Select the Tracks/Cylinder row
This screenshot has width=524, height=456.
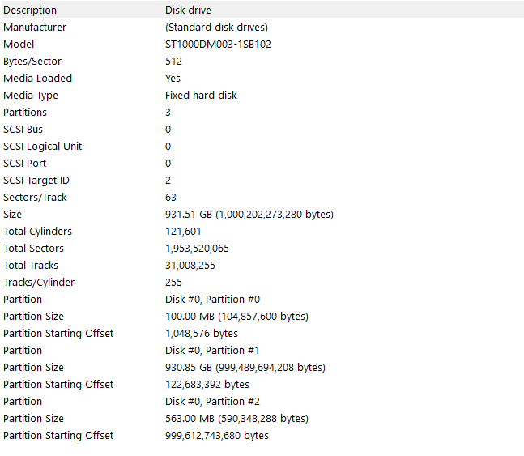[39, 282]
